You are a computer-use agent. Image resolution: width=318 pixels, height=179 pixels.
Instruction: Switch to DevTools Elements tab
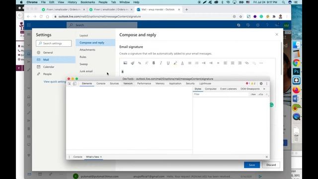87,84
